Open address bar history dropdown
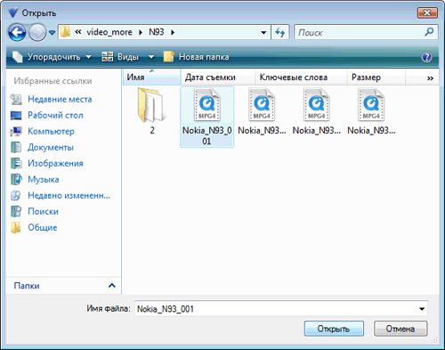Screen dimensions: 445x350 263,32
